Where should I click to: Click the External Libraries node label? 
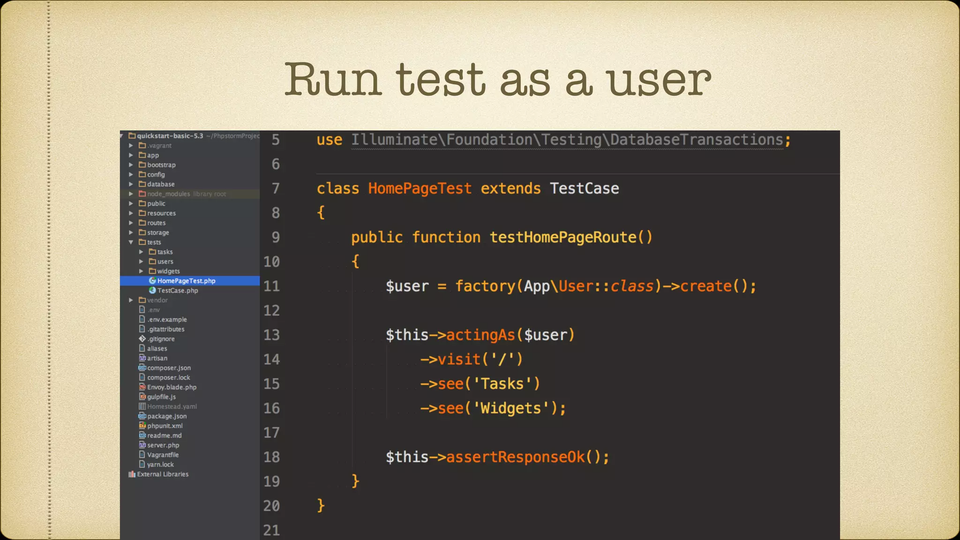point(163,474)
